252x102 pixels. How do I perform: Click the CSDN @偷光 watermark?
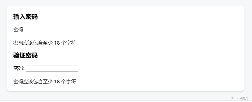pyautogui.click(x=239, y=98)
